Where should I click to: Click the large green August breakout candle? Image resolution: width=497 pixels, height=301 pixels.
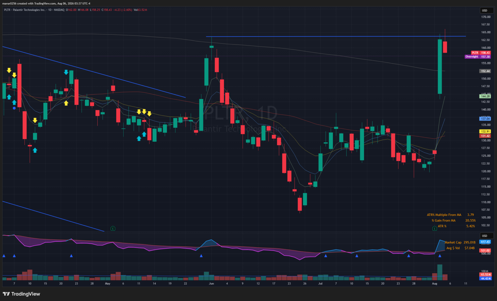[440, 67]
